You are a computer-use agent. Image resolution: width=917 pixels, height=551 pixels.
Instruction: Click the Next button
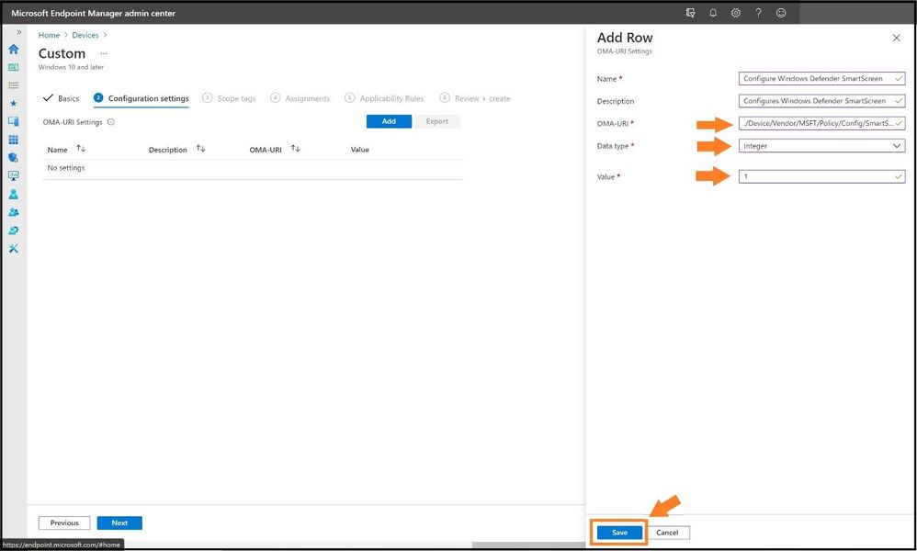click(119, 523)
